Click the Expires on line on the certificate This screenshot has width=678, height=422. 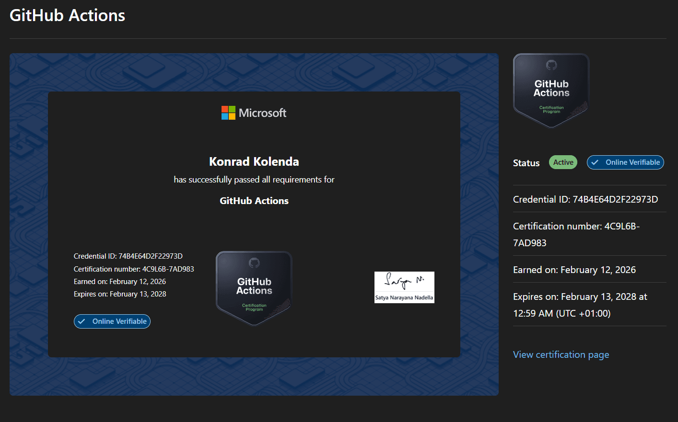tap(120, 294)
